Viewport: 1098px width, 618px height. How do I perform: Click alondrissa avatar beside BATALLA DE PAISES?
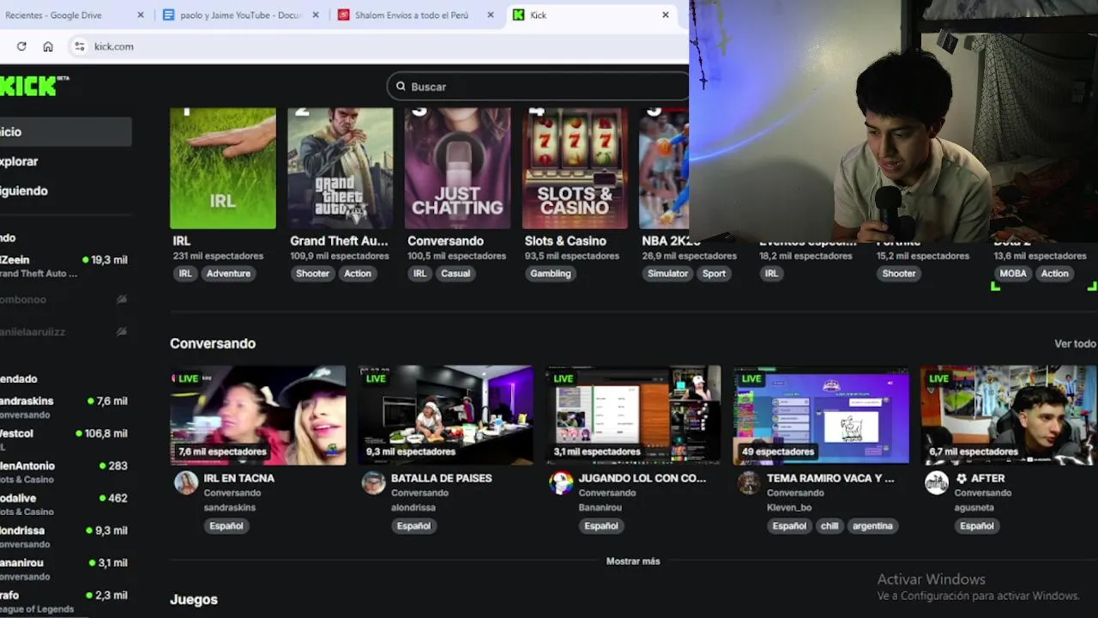373,482
